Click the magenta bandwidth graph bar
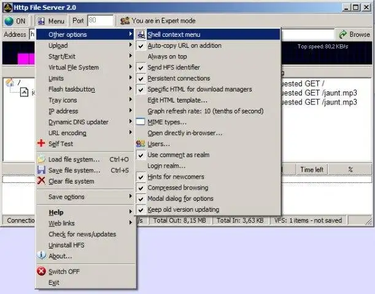Image resolution: width=375 pixels, height=294 pixels. [x=26, y=58]
